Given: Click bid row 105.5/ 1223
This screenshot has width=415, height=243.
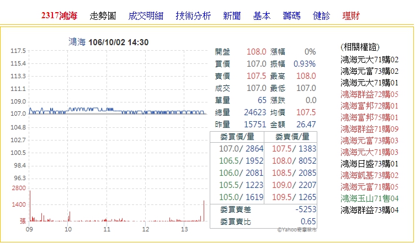Looking at the screenshot, I should click(241, 185).
